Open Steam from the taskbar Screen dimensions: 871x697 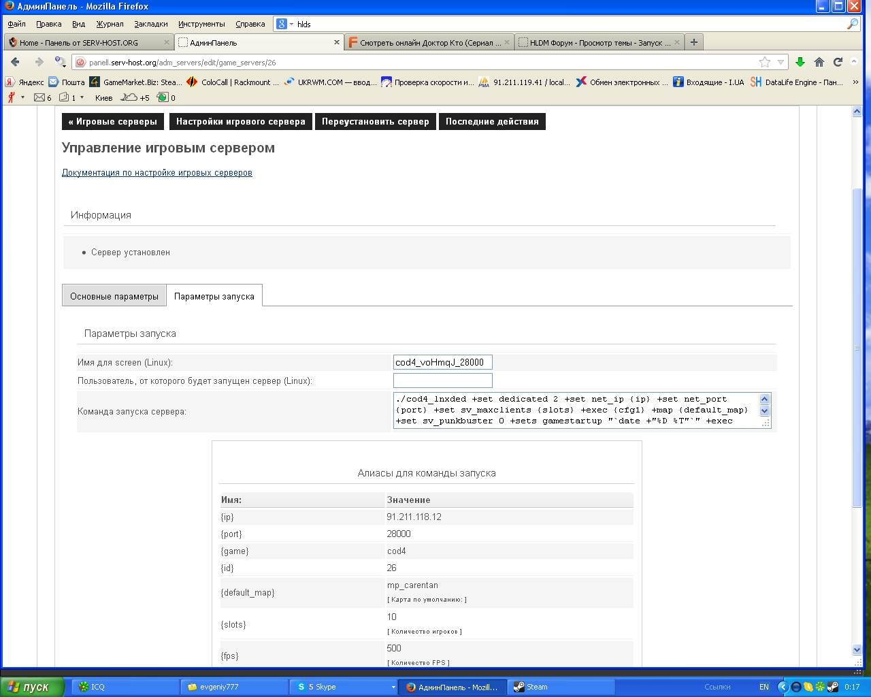(x=537, y=687)
